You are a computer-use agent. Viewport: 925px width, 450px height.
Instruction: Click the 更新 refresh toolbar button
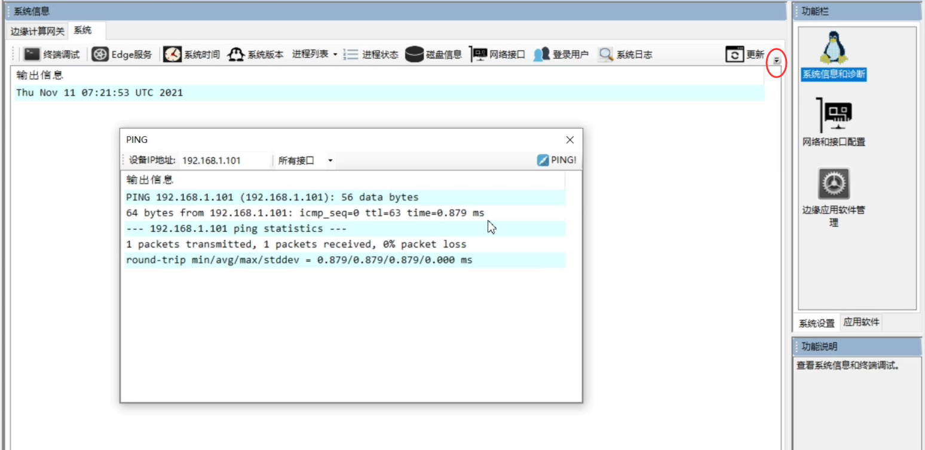click(745, 54)
